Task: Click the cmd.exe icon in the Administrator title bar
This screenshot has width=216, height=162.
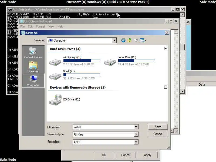Action: pos(9,9)
